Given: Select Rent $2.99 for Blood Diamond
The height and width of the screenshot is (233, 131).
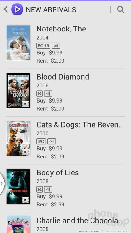Looking at the screenshot, I should 50,109.
